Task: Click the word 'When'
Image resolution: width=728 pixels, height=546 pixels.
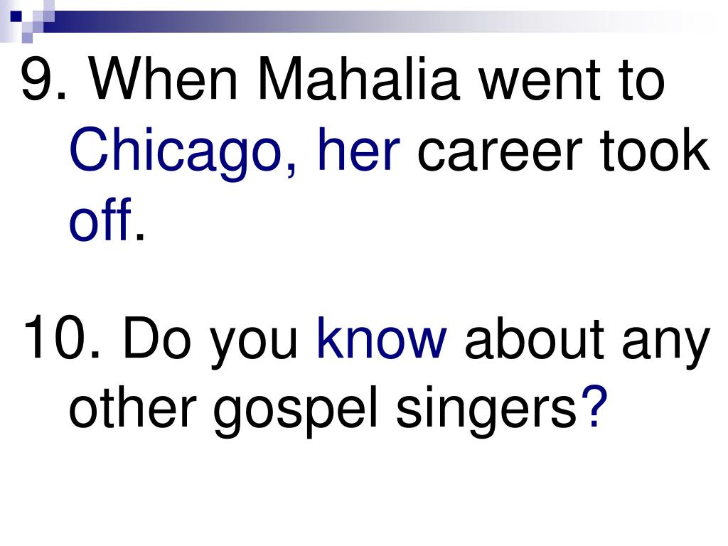Action: point(164,77)
